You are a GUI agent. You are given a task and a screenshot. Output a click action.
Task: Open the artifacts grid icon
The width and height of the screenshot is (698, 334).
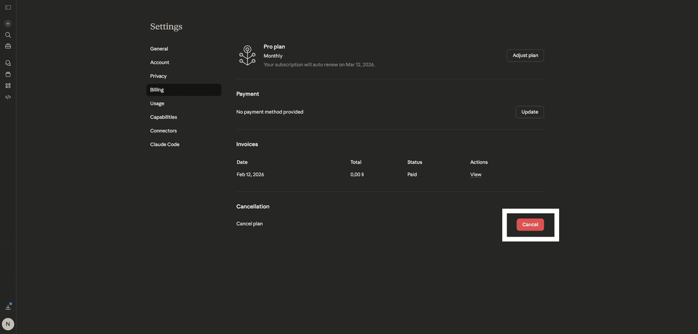tap(8, 85)
